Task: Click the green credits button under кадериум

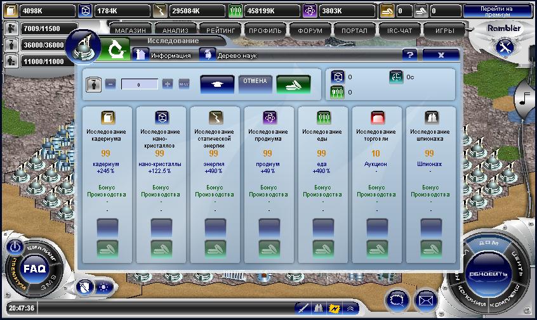Action: [x=107, y=249]
